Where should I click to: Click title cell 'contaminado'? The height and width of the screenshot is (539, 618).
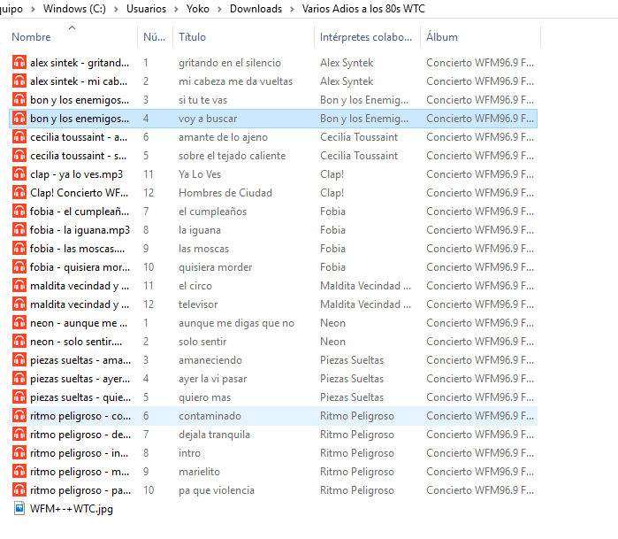point(210,416)
